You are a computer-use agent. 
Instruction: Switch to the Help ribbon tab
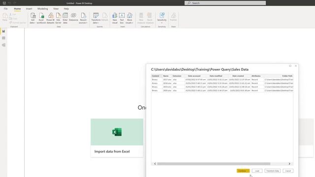tap(66, 9)
